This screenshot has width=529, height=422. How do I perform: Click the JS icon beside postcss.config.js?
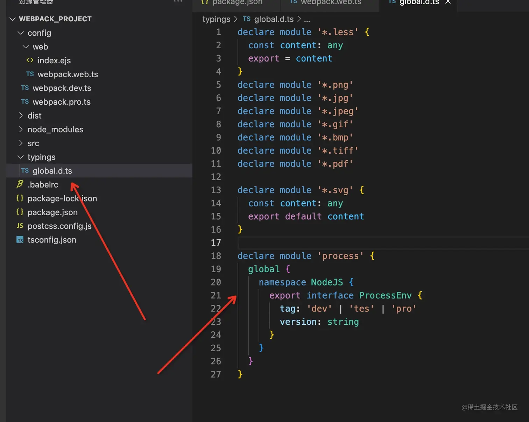pos(20,226)
